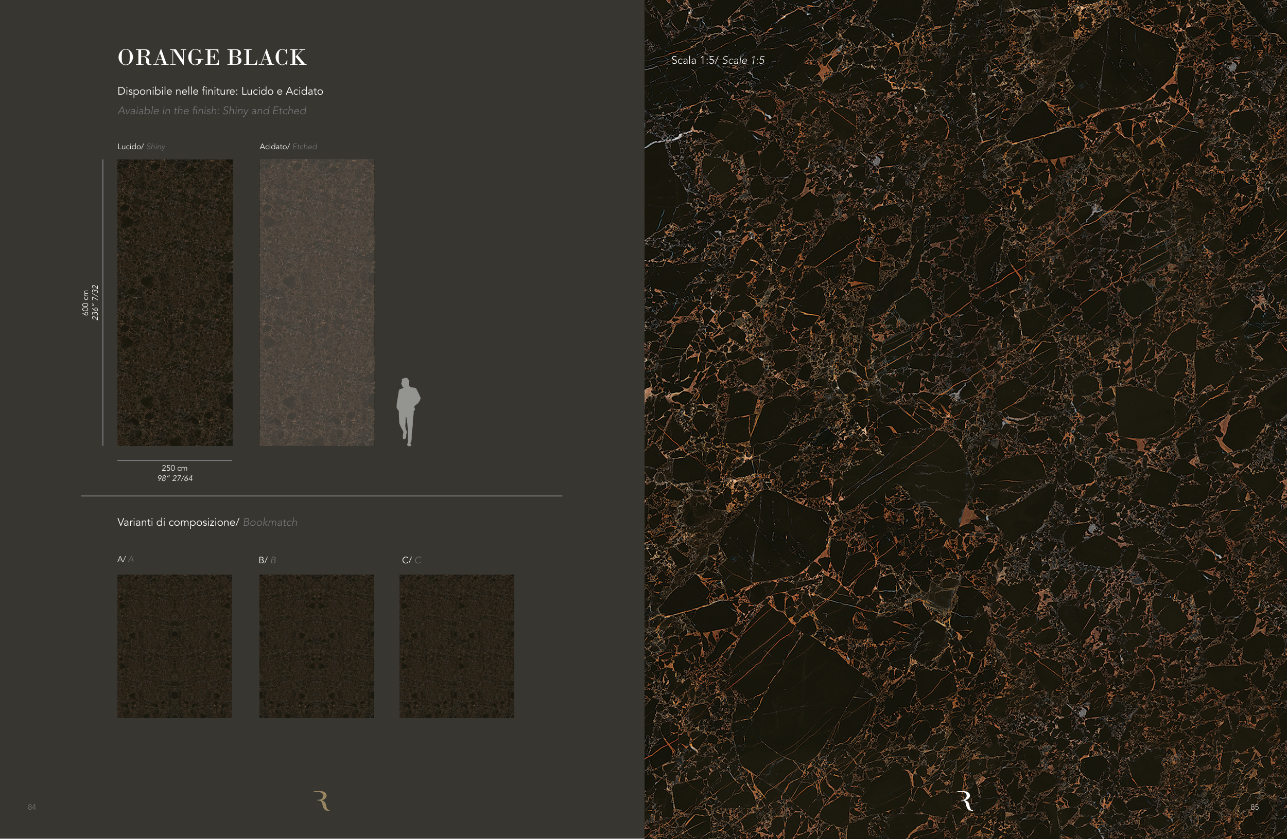
Task: Click page number 85
Action: 1255,807
